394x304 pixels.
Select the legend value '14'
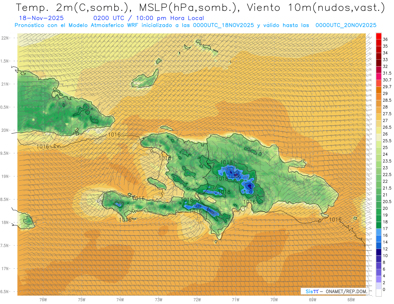[x=385, y=242]
